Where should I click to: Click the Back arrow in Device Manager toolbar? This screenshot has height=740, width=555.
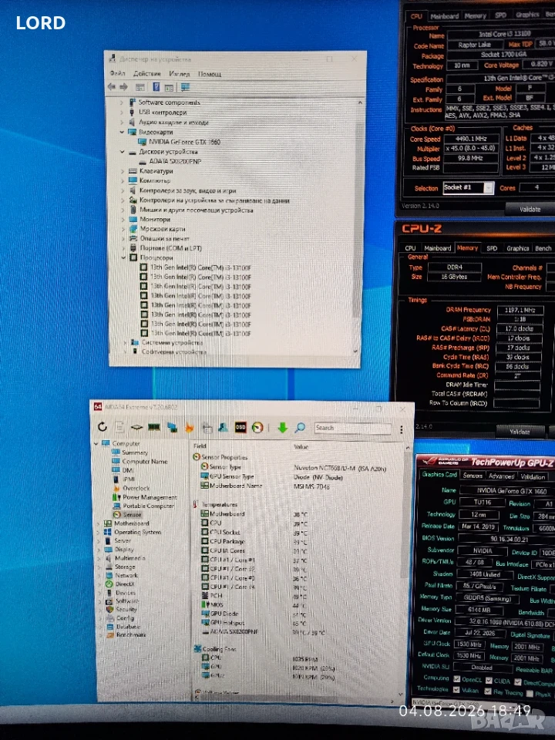click(x=111, y=87)
